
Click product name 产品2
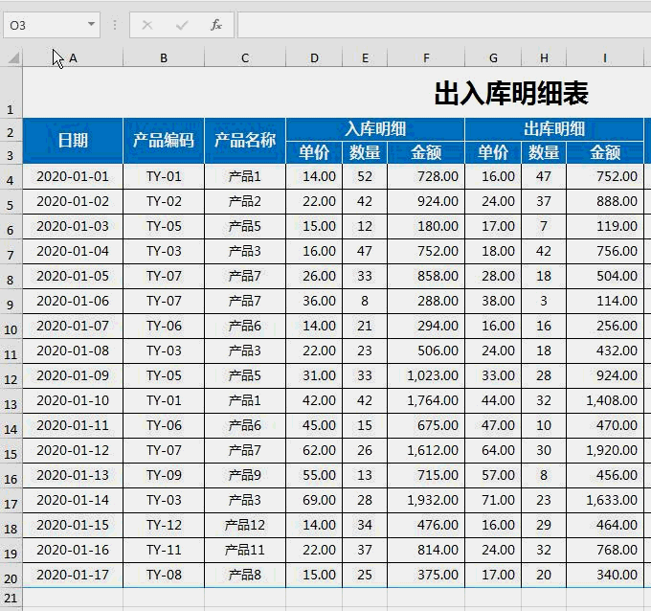245,201
